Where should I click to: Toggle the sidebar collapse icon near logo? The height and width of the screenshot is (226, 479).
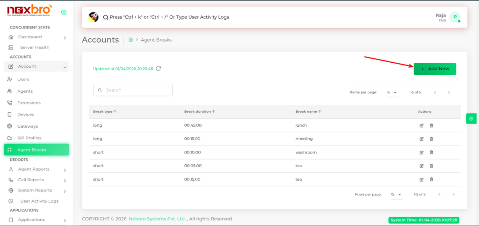pyautogui.click(x=64, y=12)
